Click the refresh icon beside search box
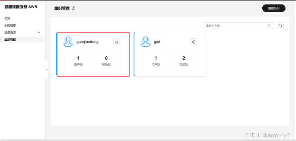The height and width of the screenshot is (141, 296). pos(280,26)
